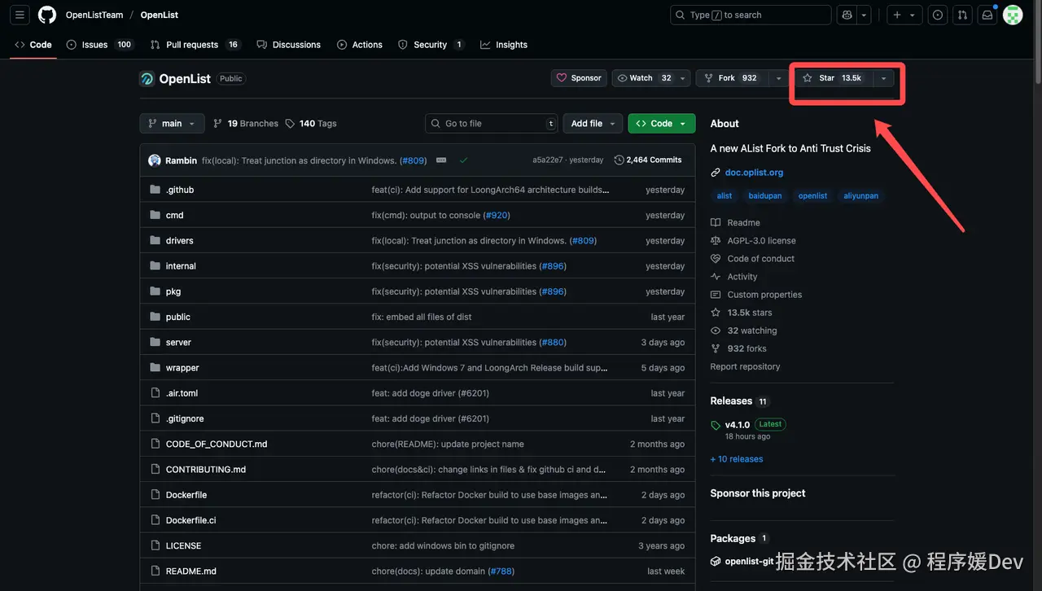Focus the Go to file input
1042x591 pixels.
pyautogui.click(x=492, y=124)
